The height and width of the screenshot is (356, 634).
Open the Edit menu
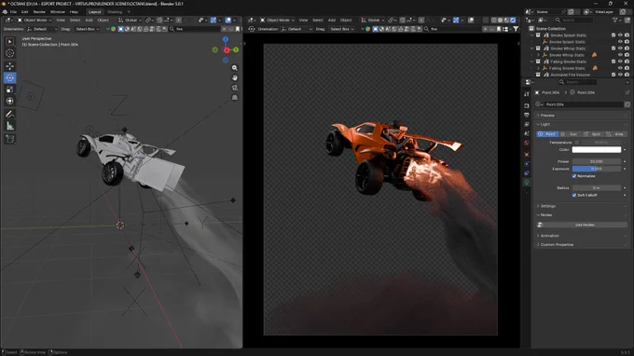tap(24, 12)
